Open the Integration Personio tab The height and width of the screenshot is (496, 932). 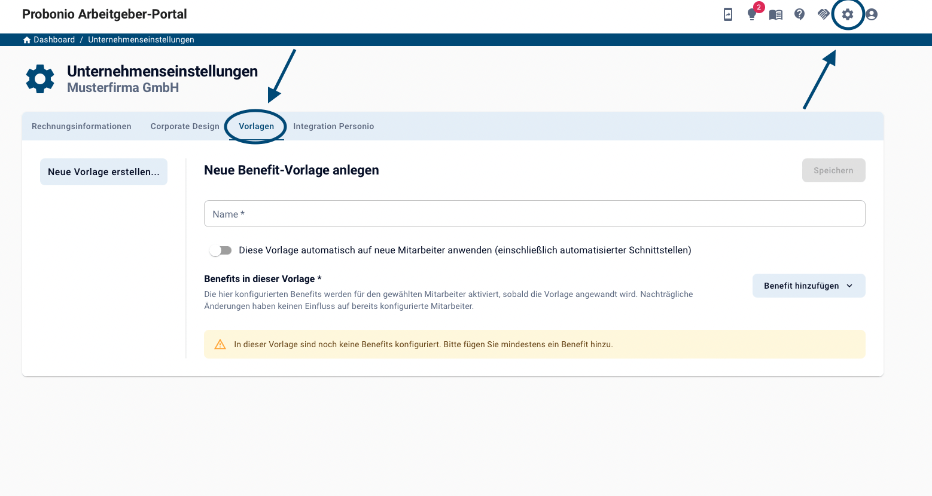pos(334,126)
